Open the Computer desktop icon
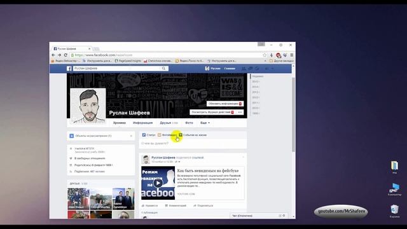The image size is (407, 229). point(394,190)
